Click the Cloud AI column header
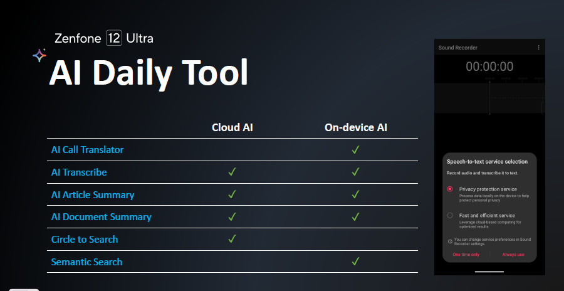 pos(232,128)
